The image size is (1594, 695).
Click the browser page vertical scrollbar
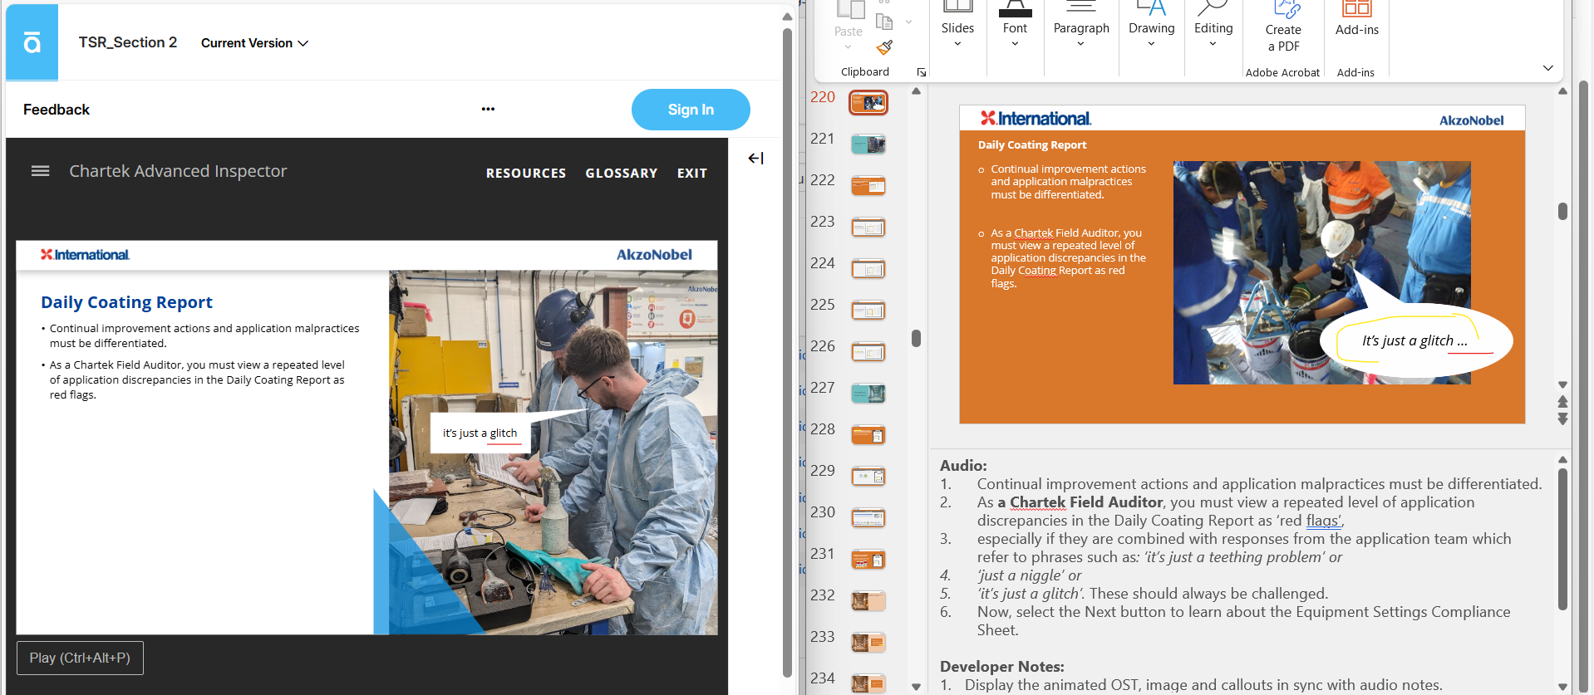pos(787,353)
